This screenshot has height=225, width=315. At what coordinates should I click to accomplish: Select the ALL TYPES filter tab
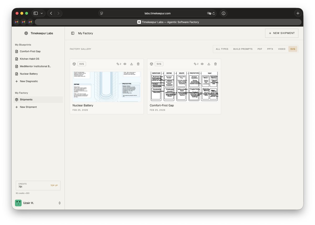click(x=222, y=49)
